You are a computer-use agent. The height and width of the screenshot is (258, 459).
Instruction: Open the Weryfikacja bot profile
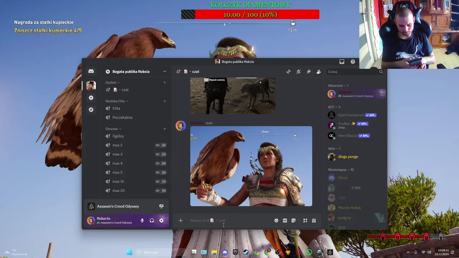[356, 136]
